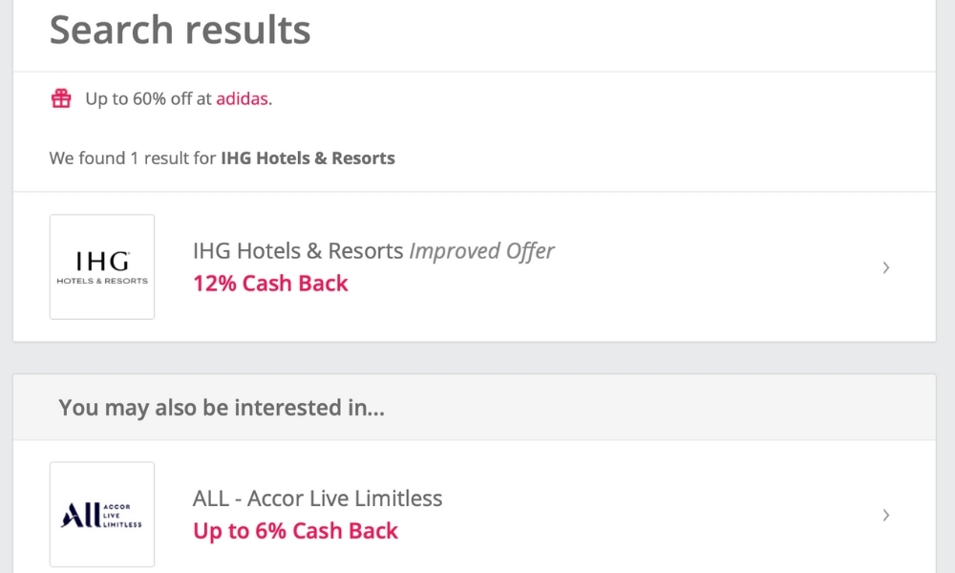Click the bold IHG Hotels & Resorts query text
Screen dimensions: 955x573
click(x=307, y=158)
